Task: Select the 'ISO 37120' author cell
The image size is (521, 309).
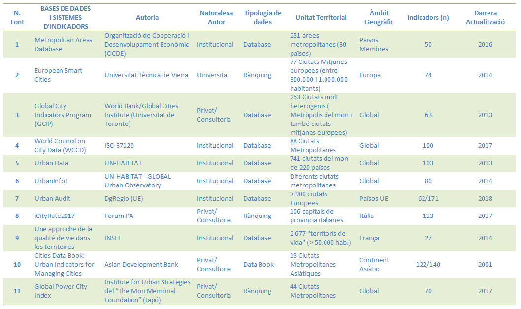Action: pos(119,145)
